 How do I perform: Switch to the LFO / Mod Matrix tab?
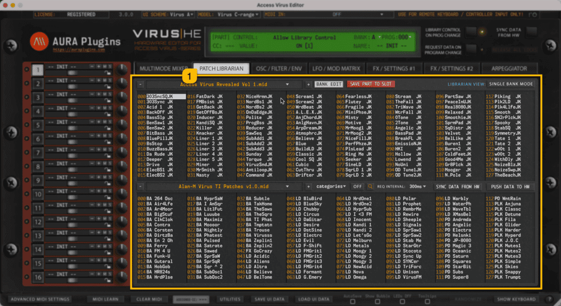336,69
